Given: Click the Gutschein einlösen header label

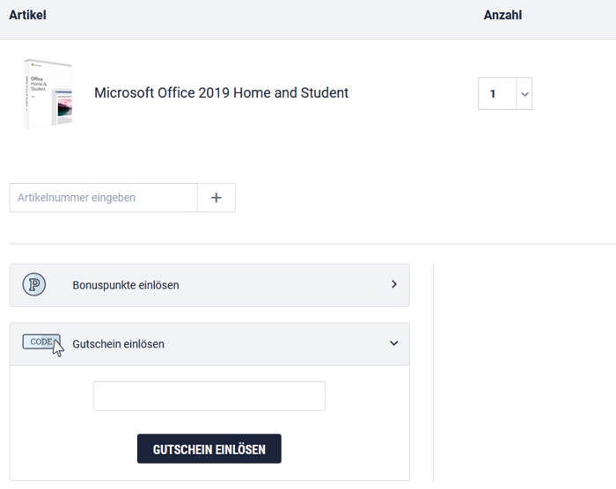Looking at the screenshot, I should click(118, 344).
